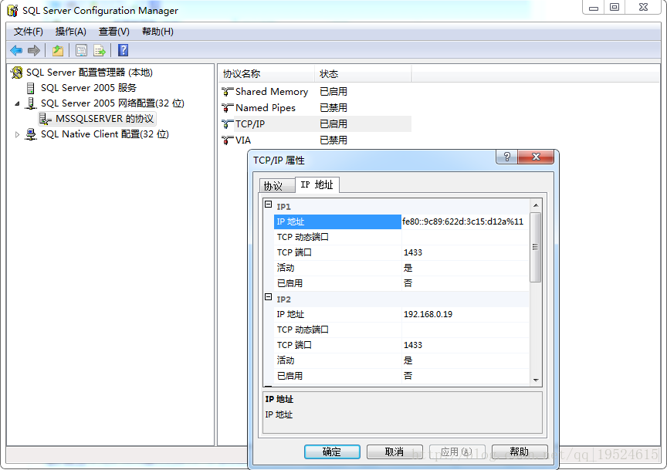This screenshot has height=470, width=667.
Task: Click the 状态 column header
Action: (x=363, y=74)
